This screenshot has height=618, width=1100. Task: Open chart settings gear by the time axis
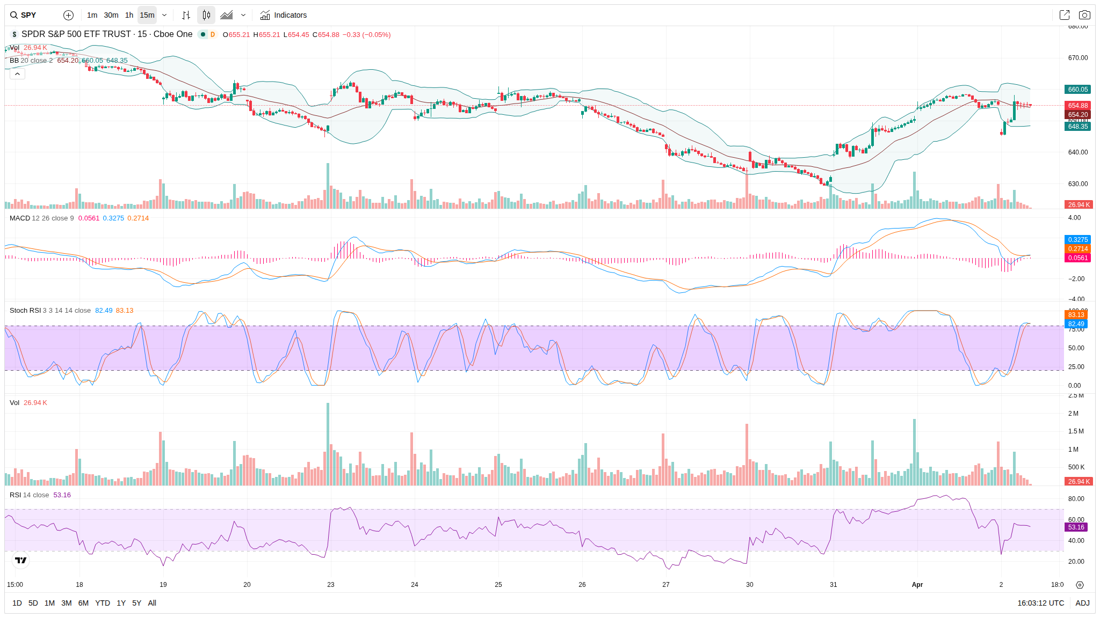tap(1080, 585)
